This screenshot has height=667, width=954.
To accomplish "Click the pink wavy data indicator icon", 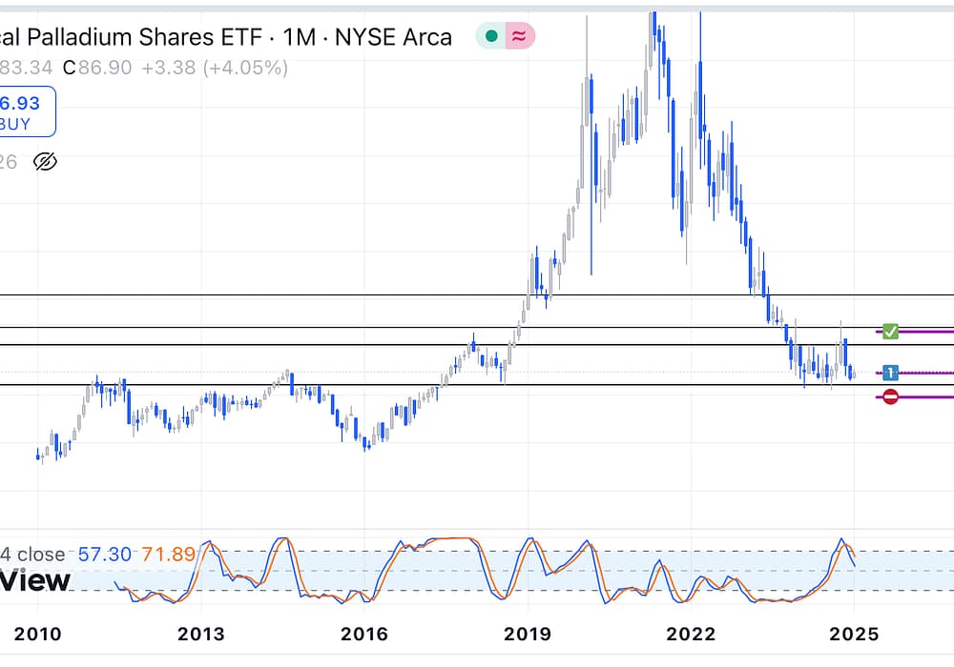I will tap(520, 37).
